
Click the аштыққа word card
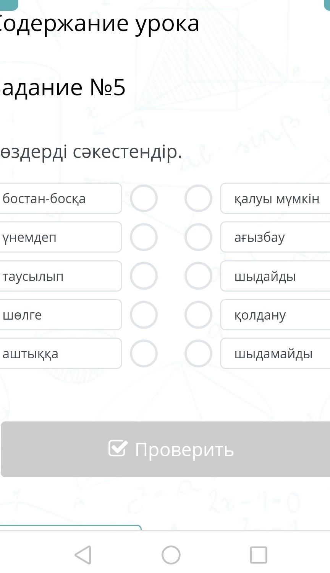(60, 353)
